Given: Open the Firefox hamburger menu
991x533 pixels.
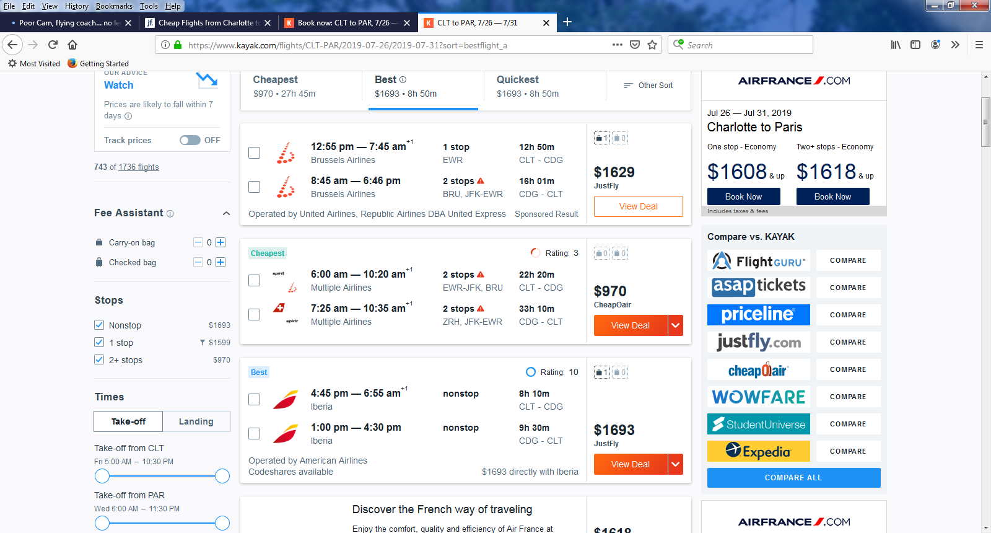Looking at the screenshot, I should point(979,45).
